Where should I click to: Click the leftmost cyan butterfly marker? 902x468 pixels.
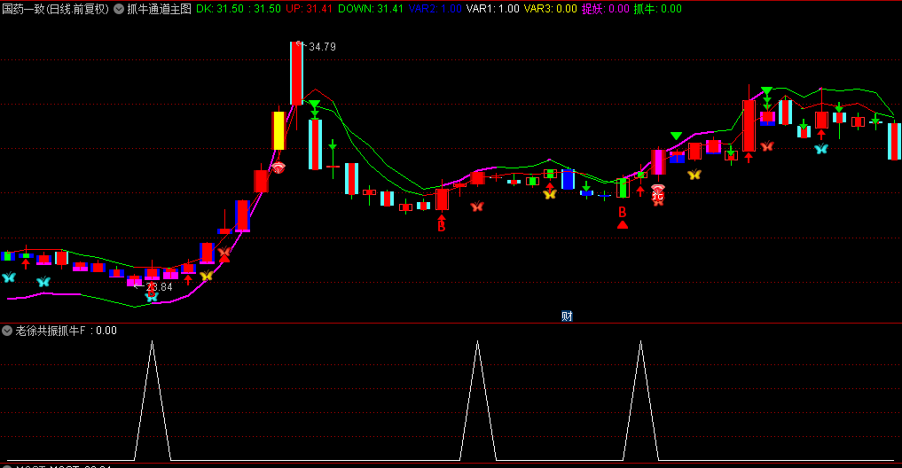(x=9, y=277)
